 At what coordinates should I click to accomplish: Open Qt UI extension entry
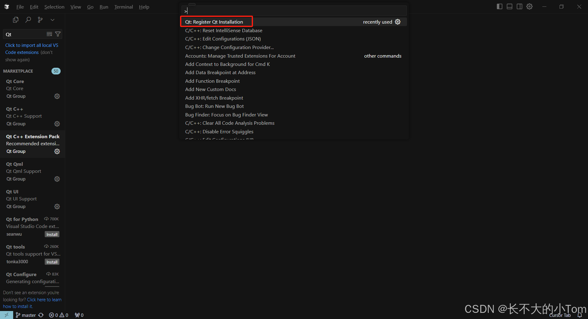(x=32, y=199)
